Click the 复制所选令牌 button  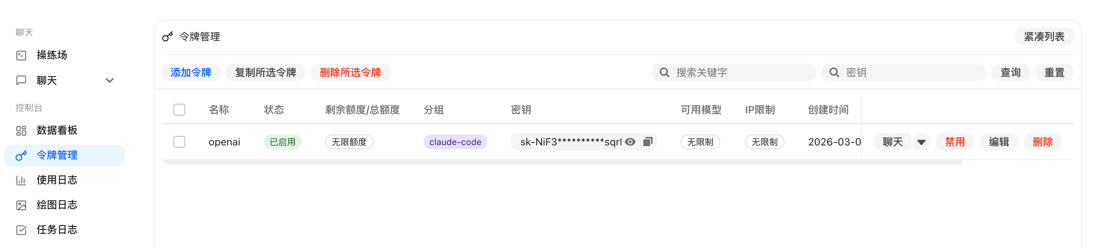click(x=266, y=72)
